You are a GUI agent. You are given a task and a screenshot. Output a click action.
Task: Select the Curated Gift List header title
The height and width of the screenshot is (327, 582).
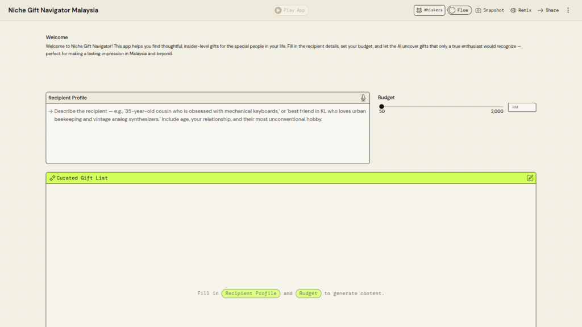pos(82,178)
